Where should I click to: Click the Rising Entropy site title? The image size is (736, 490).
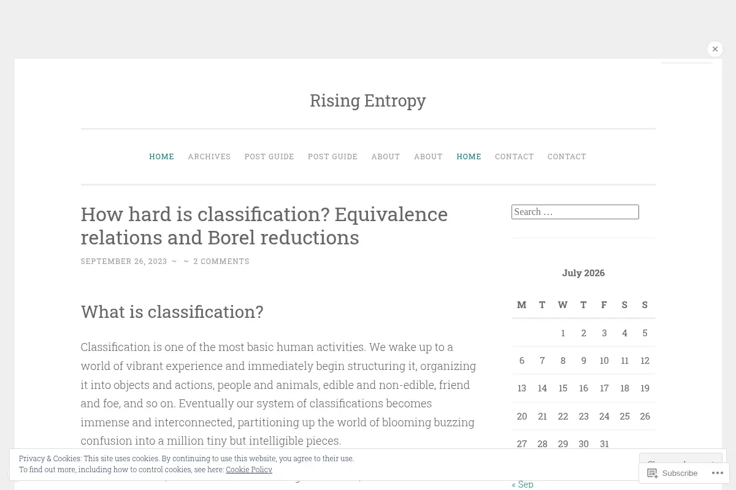click(x=368, y=100)
